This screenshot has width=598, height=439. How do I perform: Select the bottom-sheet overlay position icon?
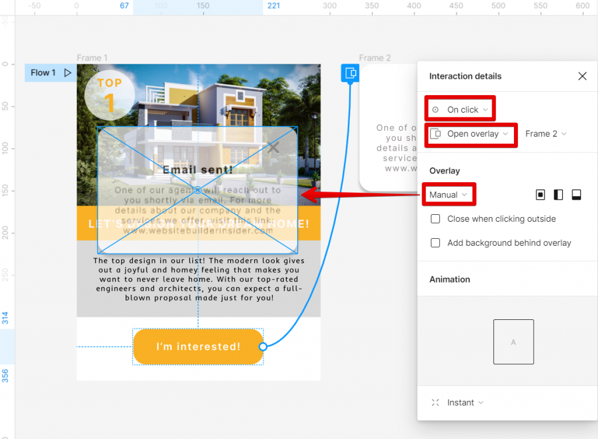coord(576,194)
